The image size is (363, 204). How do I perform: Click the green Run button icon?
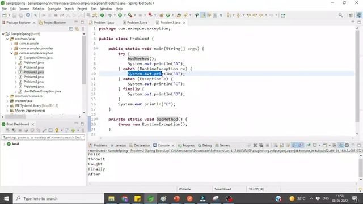tap(120, 15)
